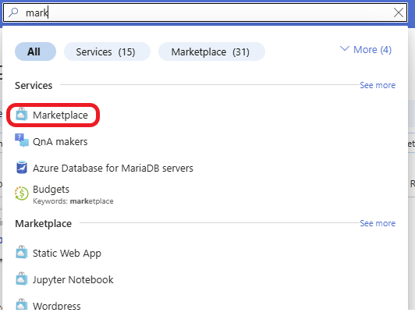Click the Budgets dollar sign icon
Image resolution: width=415 pixels, height=316 pixels.
[x=21, y=194]
